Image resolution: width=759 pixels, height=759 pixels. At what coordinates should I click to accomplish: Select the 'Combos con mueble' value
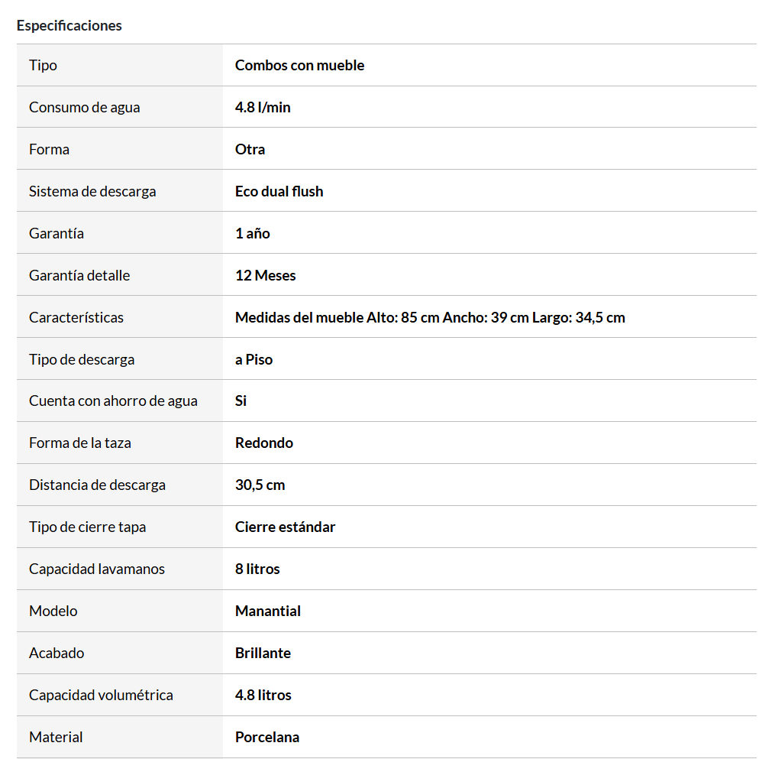point(299,65)
